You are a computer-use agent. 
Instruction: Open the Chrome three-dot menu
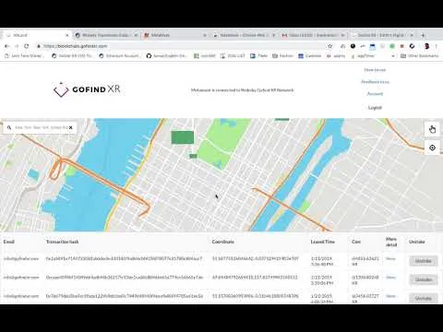point(437,46)
